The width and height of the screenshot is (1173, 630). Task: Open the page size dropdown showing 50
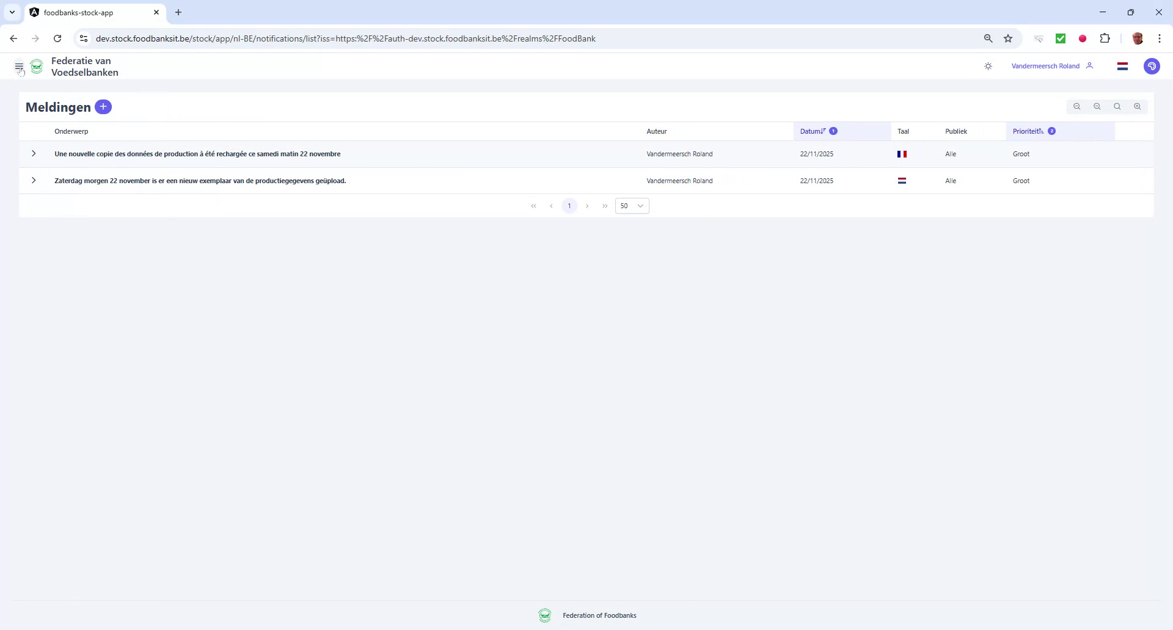(x=632, y=206)
